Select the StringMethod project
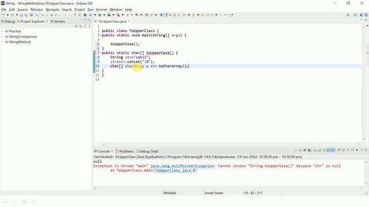 tap(20, 42)
